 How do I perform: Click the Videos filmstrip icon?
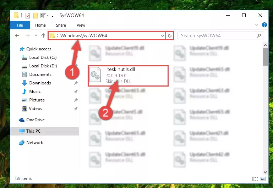coord(24,109)
